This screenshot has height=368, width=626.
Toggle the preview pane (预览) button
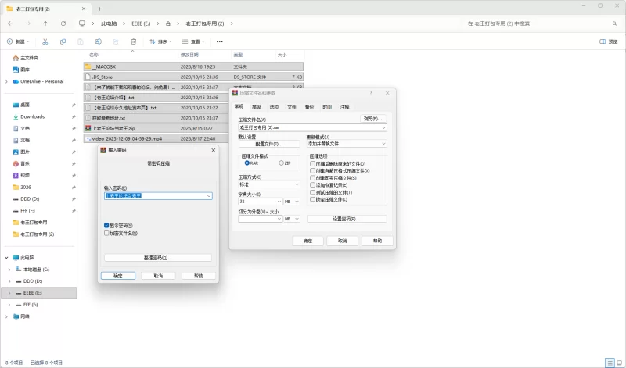point(609,41)
